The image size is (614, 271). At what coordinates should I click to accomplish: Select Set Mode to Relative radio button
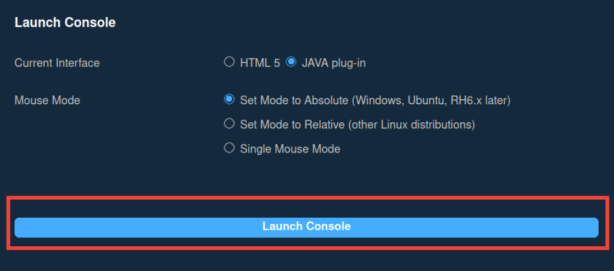(229, 124)
